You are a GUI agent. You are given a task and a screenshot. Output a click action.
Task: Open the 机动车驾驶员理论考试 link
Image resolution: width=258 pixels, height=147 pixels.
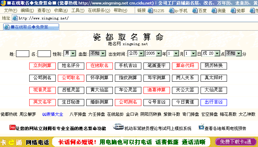click(158, 129)
